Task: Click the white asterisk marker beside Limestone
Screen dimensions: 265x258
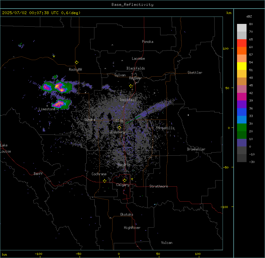Action: pos(47,106)
